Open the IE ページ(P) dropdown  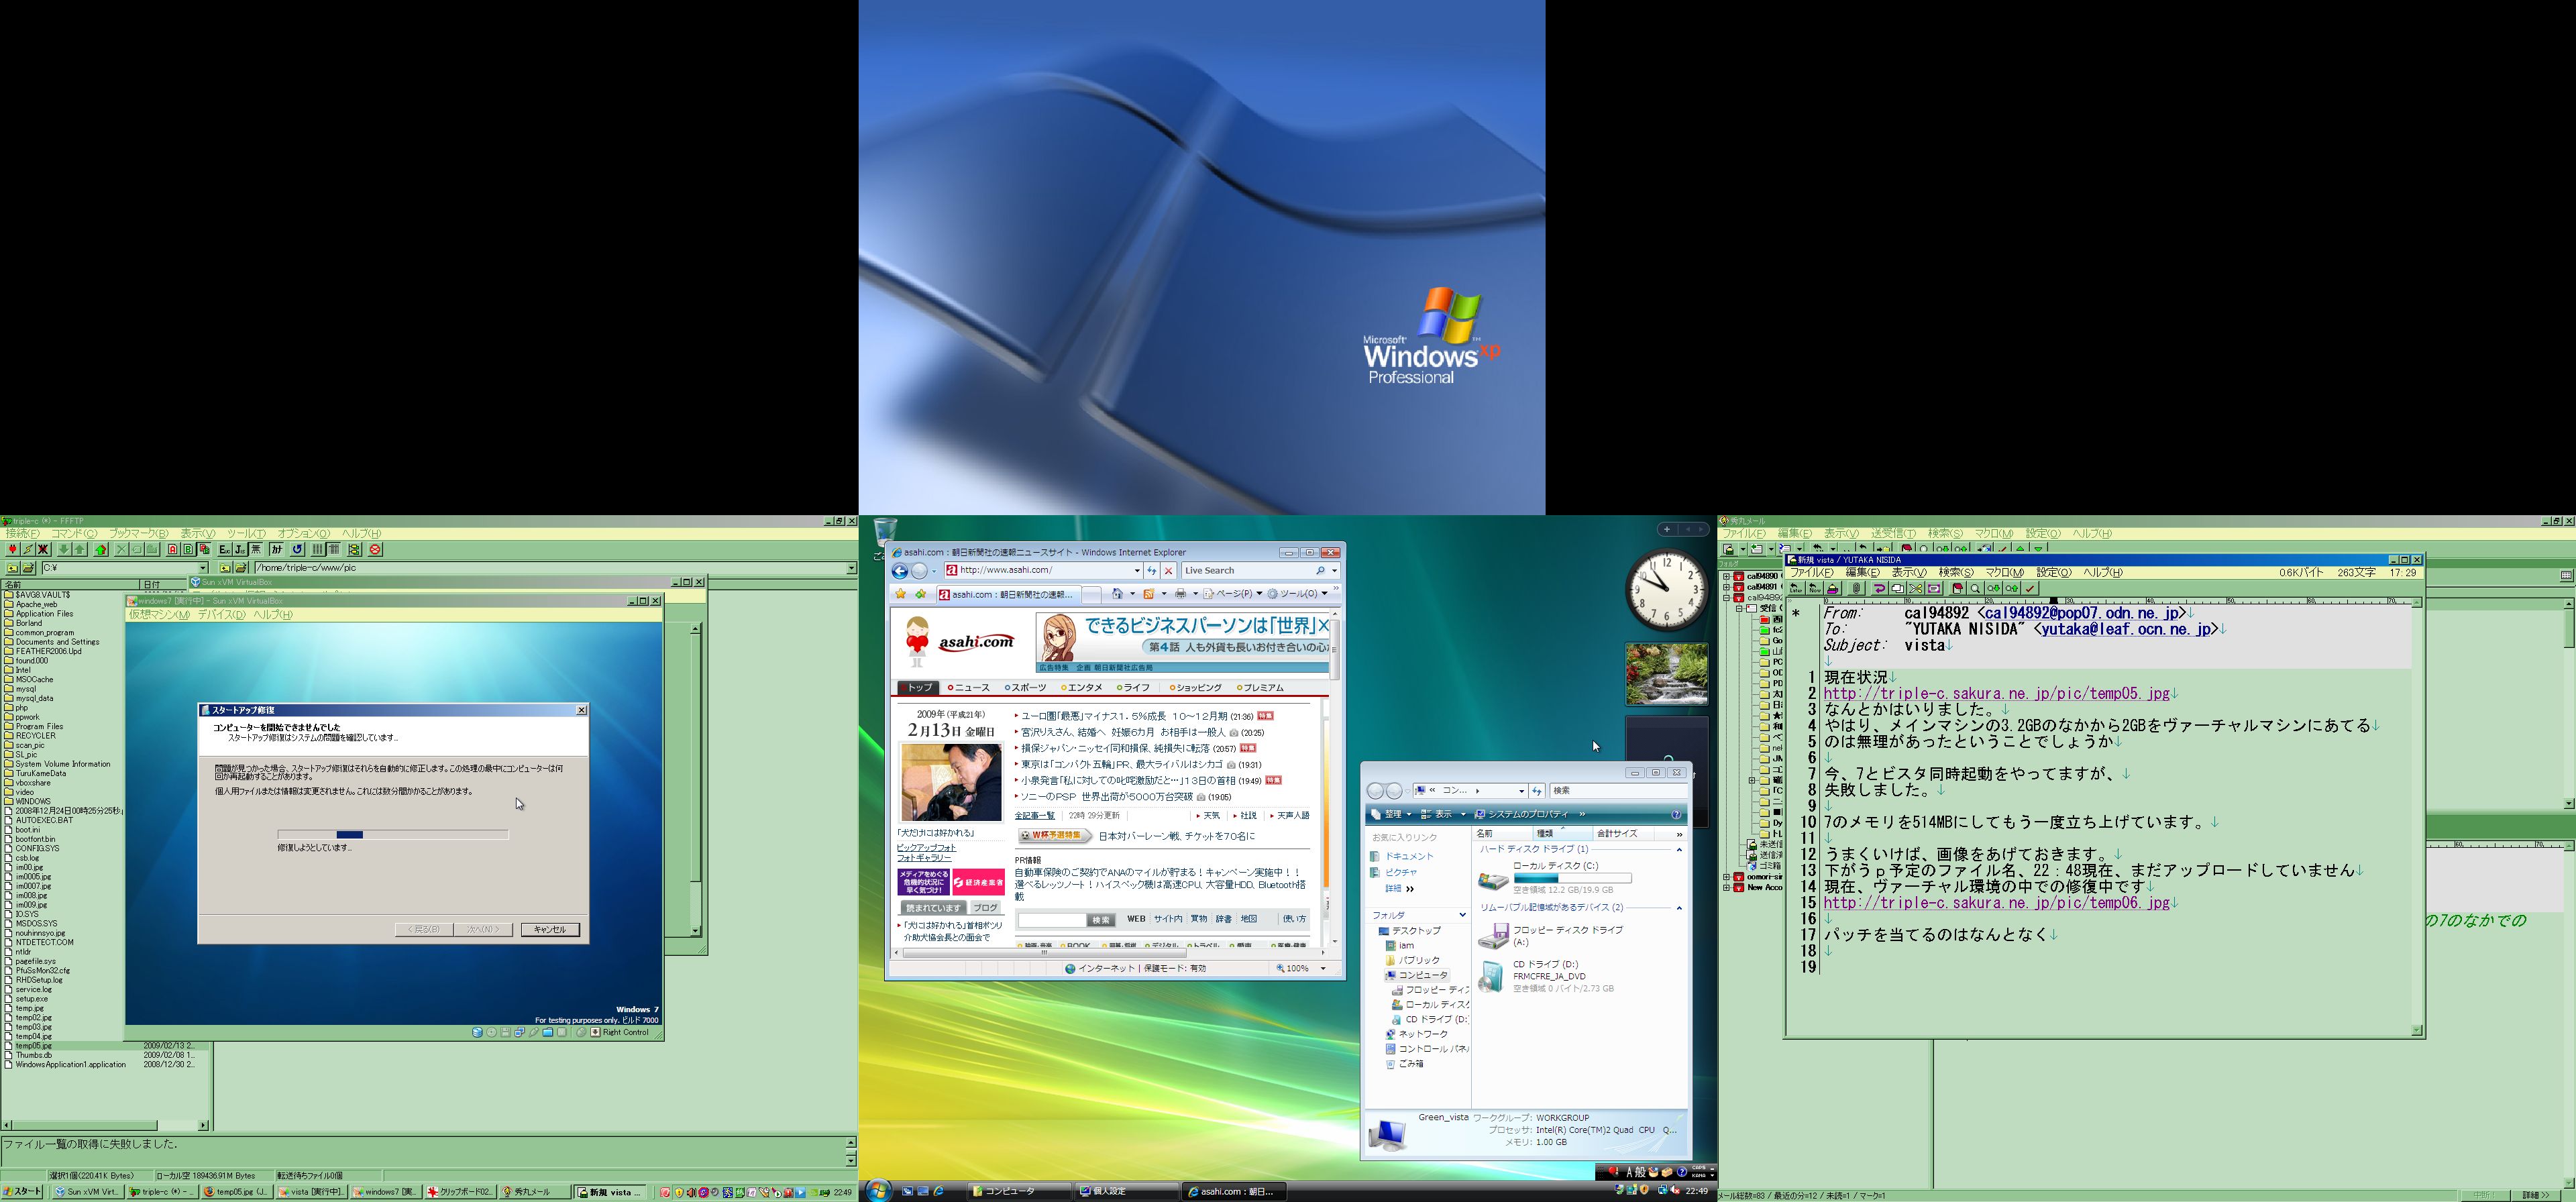[x=1233, y=594]
